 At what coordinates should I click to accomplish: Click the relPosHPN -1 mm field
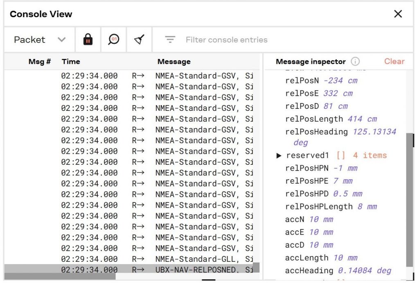point(321,168)
